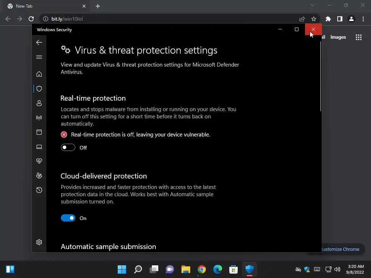This screenshot has height=278, width=371.
Task: Click Chrome forward navigation arrow
Action: (x=20, y=19)
